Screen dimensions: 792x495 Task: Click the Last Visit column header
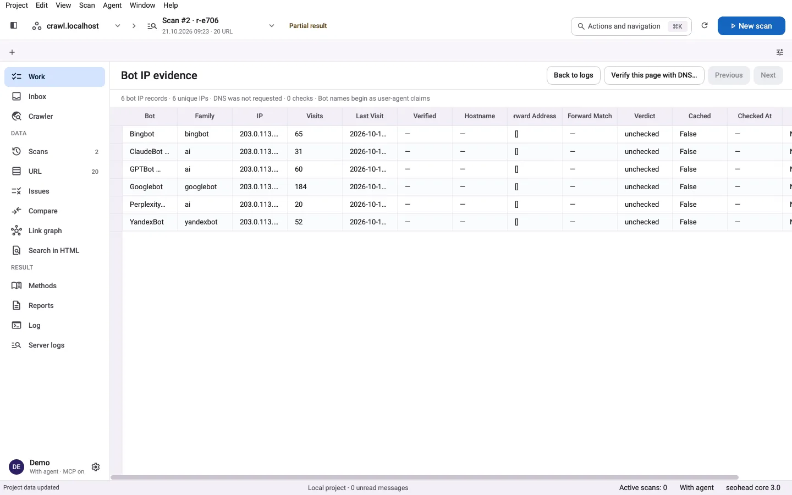[370, 116]
